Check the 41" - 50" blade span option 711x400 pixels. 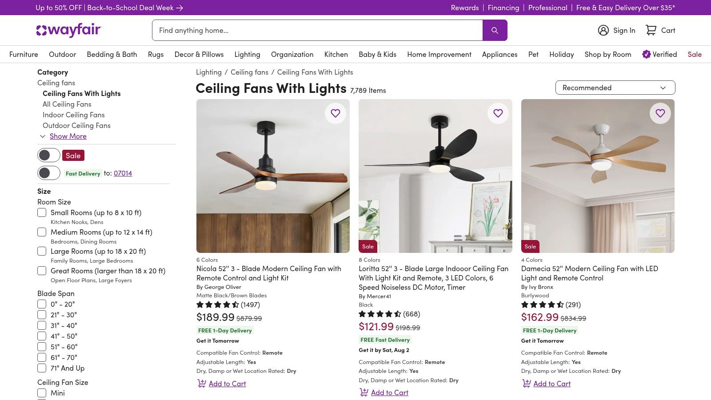point(42,336)
